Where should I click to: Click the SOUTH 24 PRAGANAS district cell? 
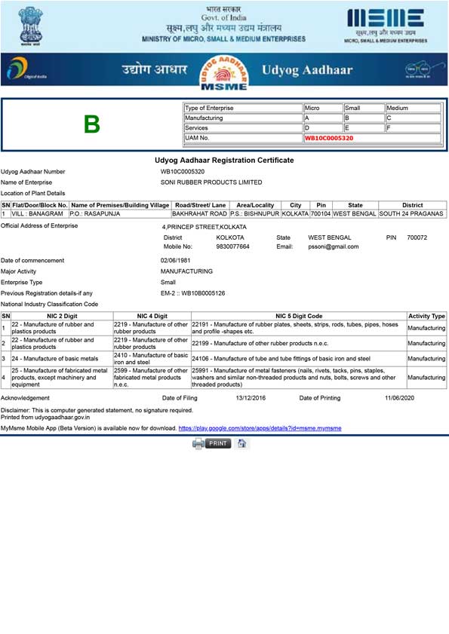pos(412,214)
